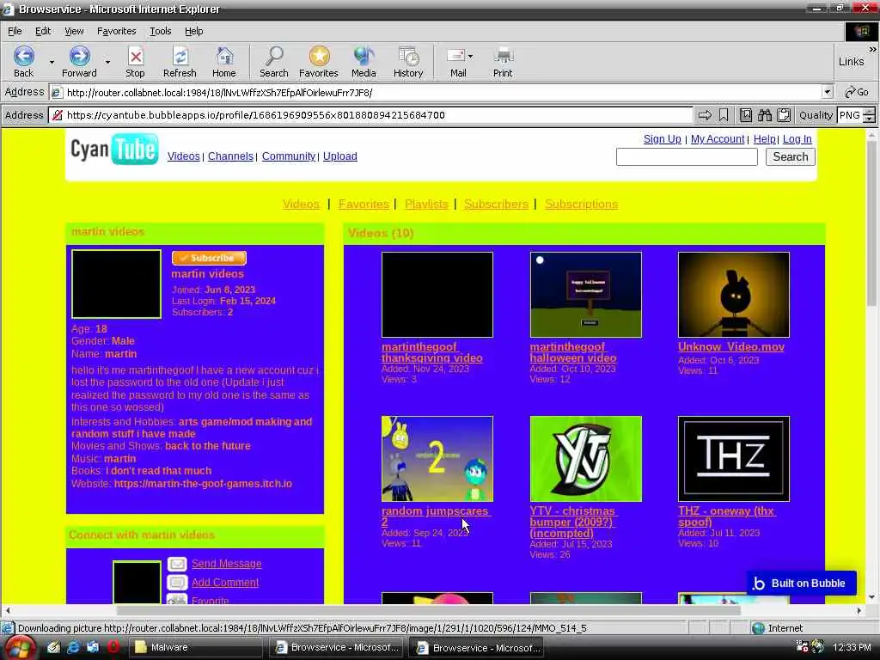This screenshot has width=880, height=660.
Task: Click the Forward arrow toolbar icon
Action: click(79, 57)
